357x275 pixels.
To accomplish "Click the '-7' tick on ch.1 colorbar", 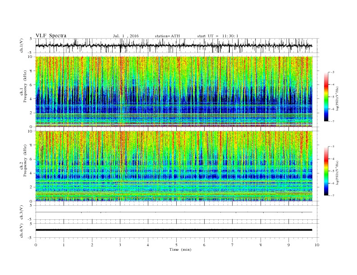I will pyautogui.click(x=333, y=121).
